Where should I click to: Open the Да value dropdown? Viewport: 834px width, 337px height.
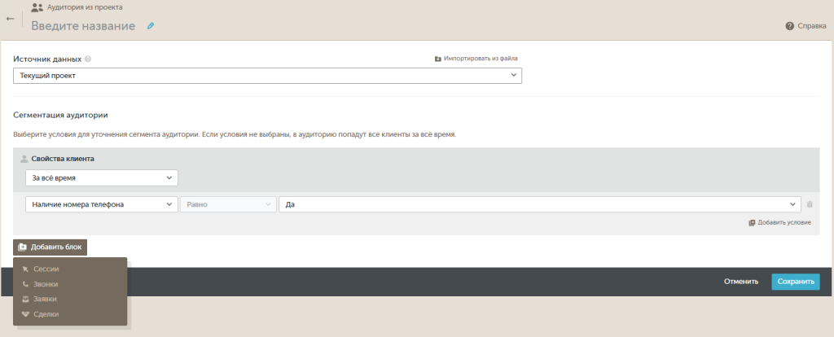coord(539,204)
